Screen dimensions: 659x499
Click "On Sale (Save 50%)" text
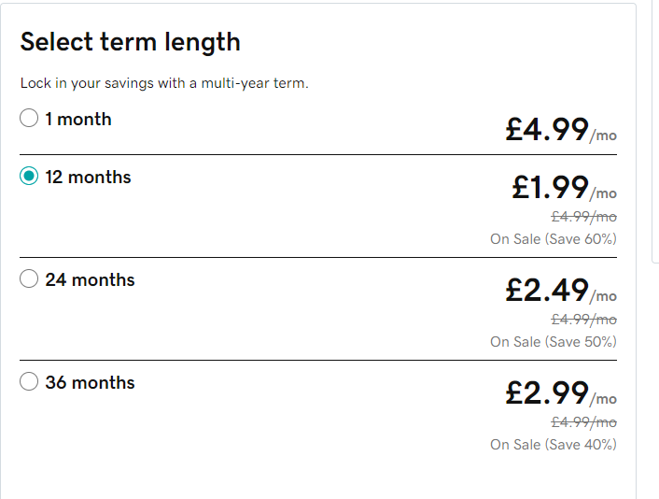(x=553, y=341)
